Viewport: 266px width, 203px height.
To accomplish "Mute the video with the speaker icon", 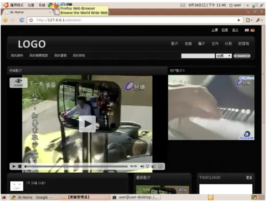I will coord(142,166).
